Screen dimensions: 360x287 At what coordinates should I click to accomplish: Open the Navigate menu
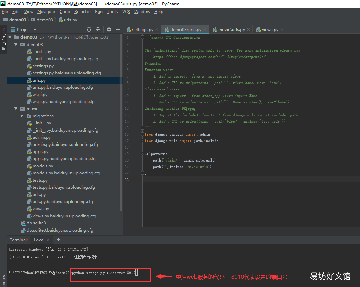tap(46, 12)
